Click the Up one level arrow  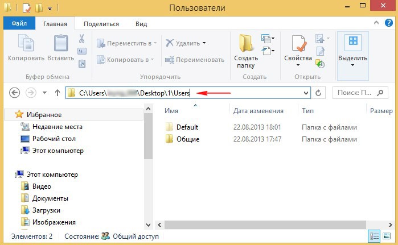[x=57, y=93]
